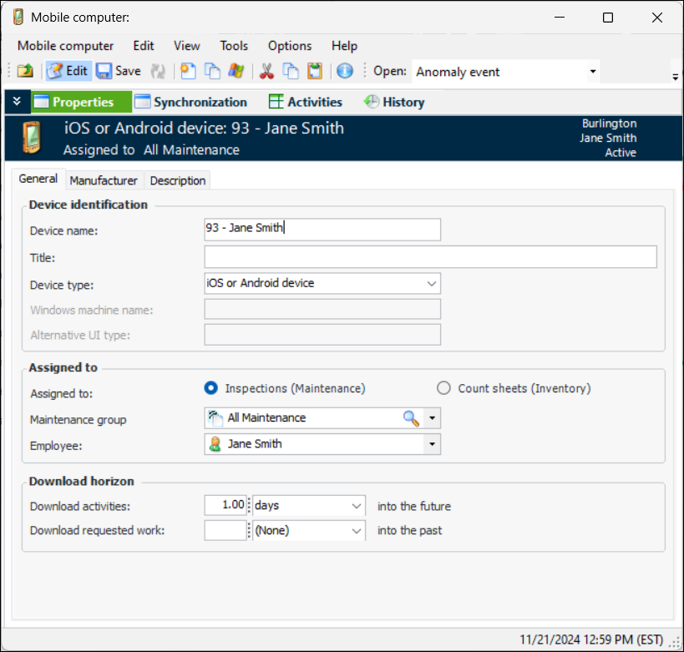Open the Tools menu
This screenshot has height=652, width=684.
pos(234,46)
